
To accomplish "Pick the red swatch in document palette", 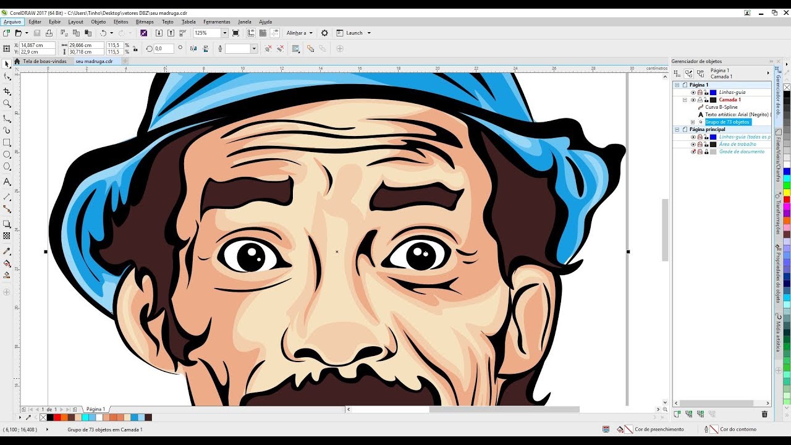I will click(x=57, y=418).
